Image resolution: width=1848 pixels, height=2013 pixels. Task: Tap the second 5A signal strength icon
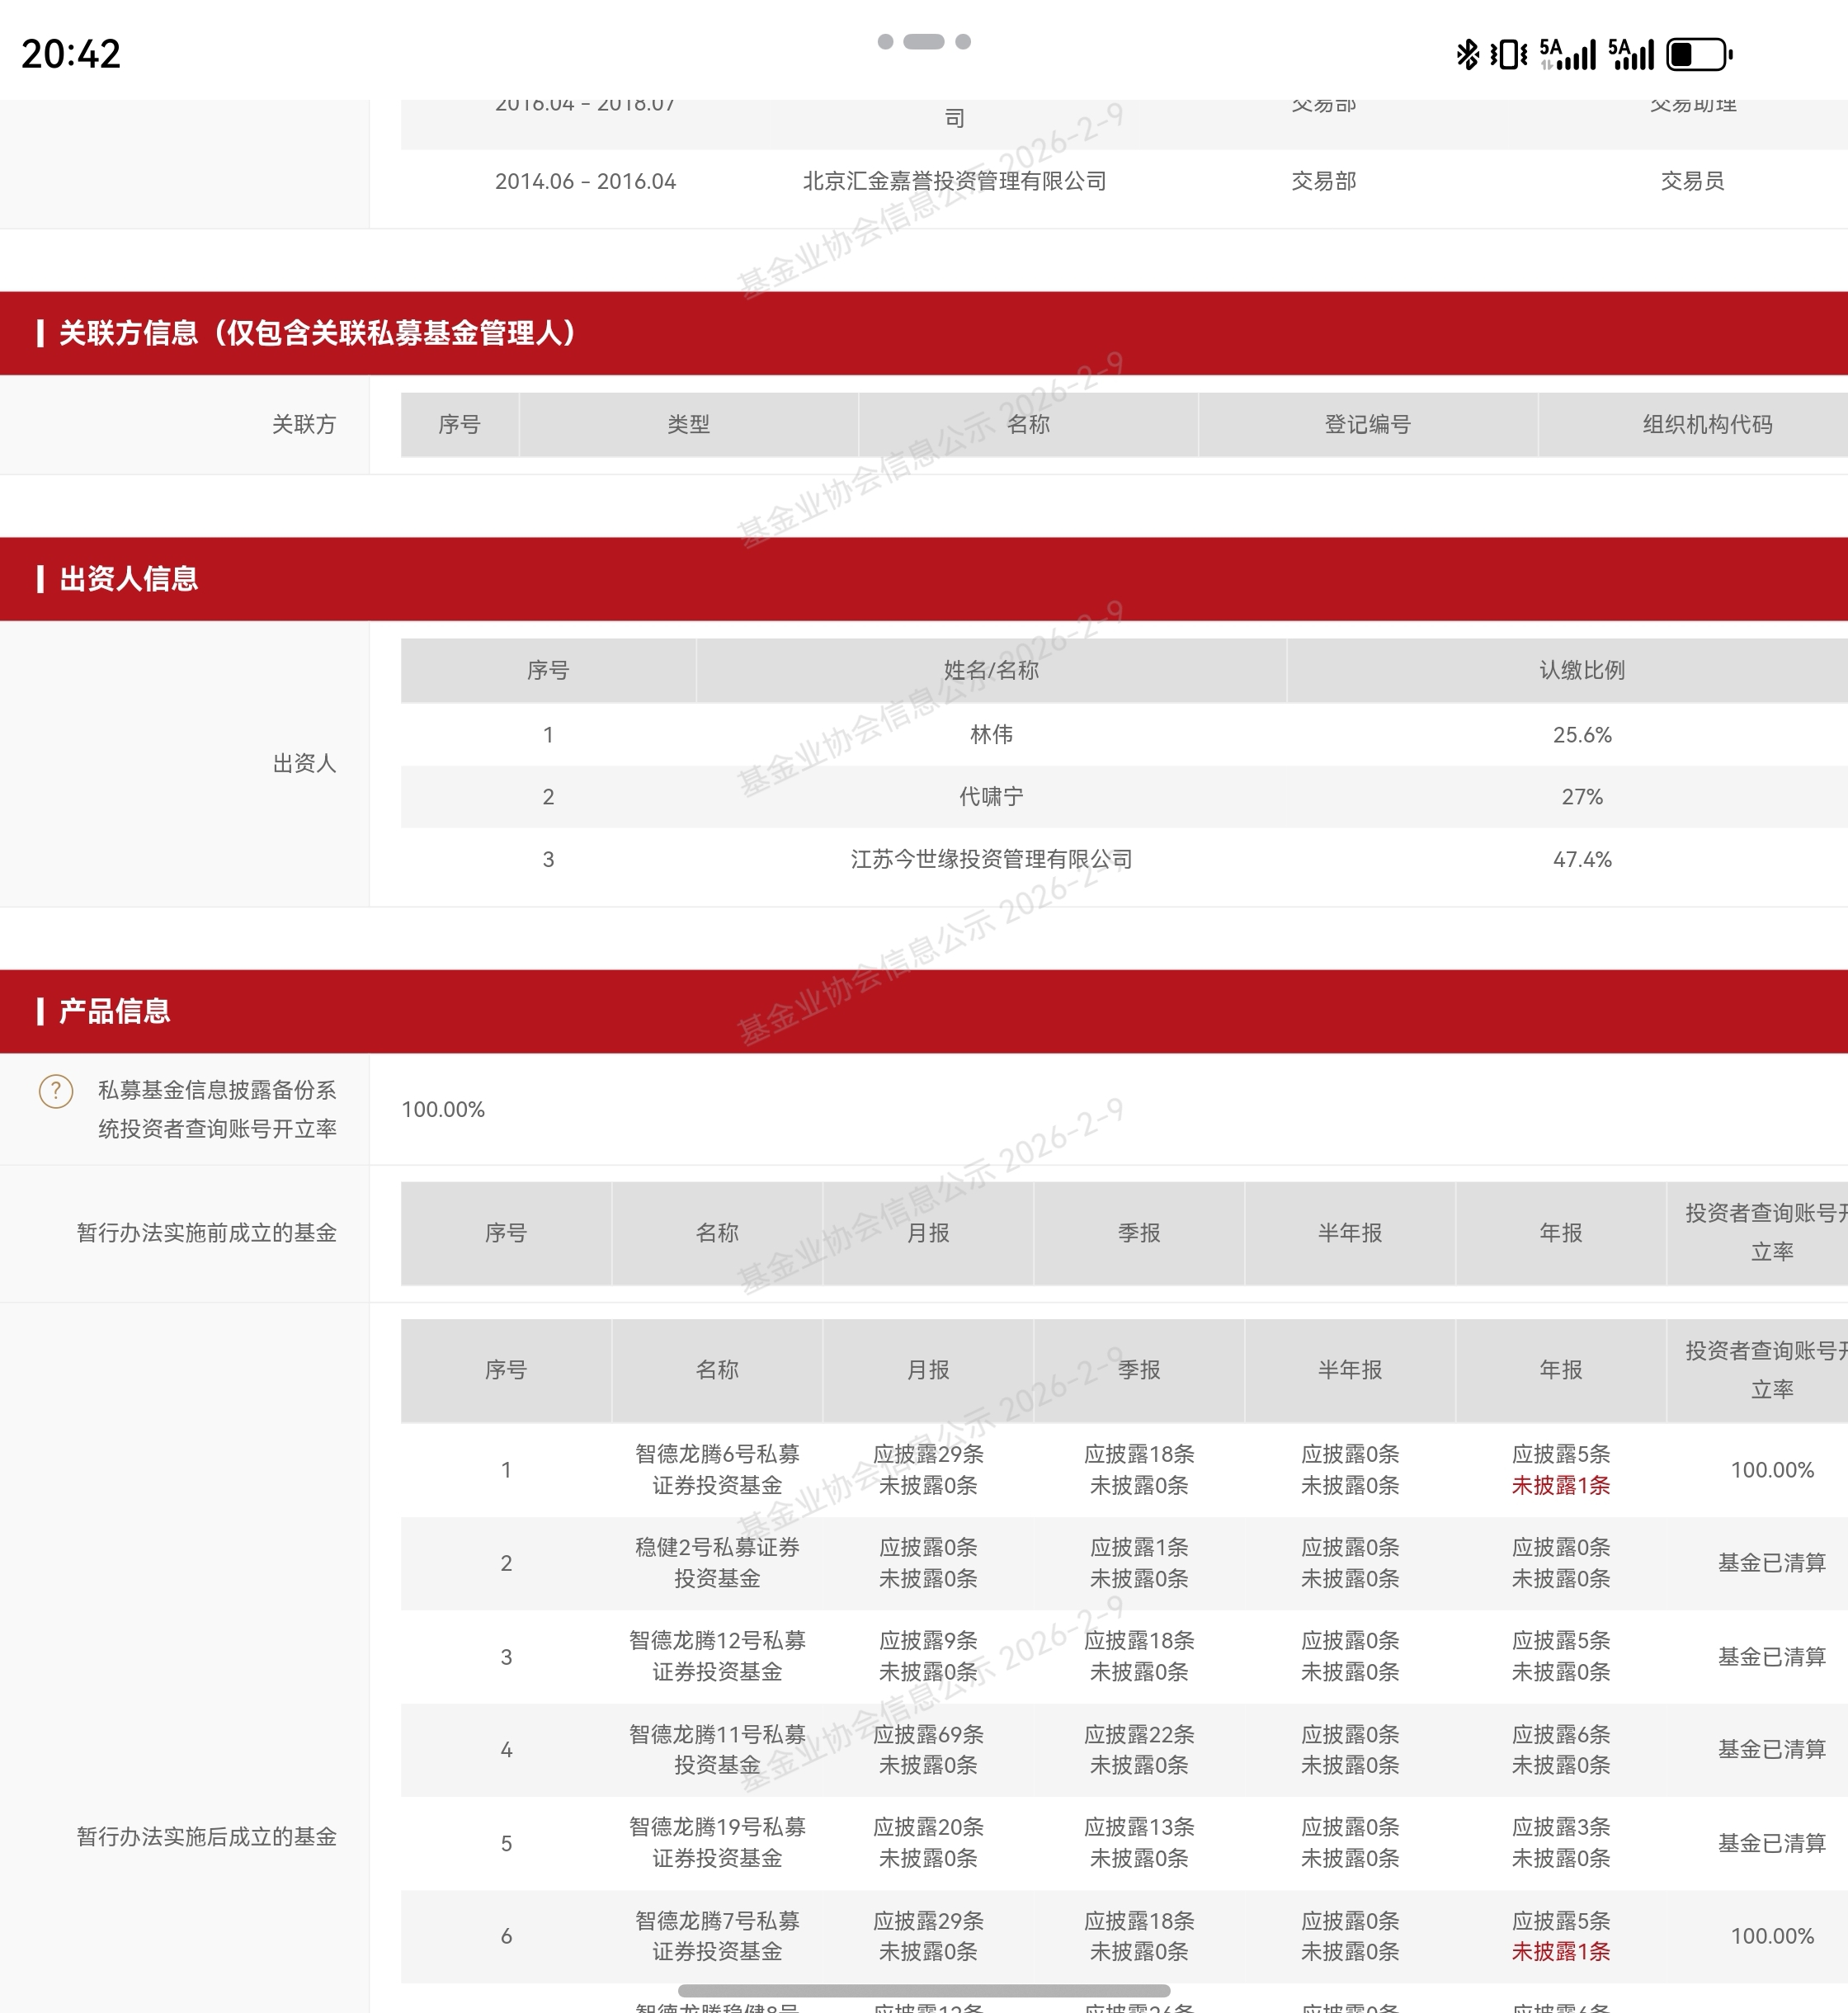[x=1631, y=54]
